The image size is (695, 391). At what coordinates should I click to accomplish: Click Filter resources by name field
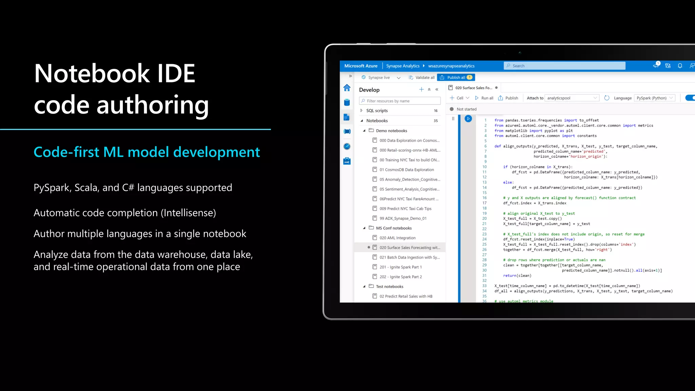point(400,101)
